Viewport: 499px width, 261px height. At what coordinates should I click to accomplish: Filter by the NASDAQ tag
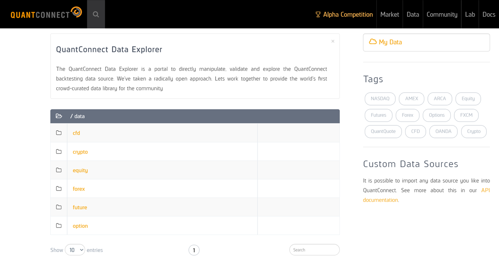tap(380, 99)
